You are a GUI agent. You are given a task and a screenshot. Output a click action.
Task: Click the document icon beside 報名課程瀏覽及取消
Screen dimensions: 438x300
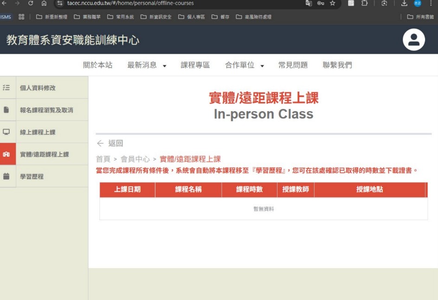(6, 110)
